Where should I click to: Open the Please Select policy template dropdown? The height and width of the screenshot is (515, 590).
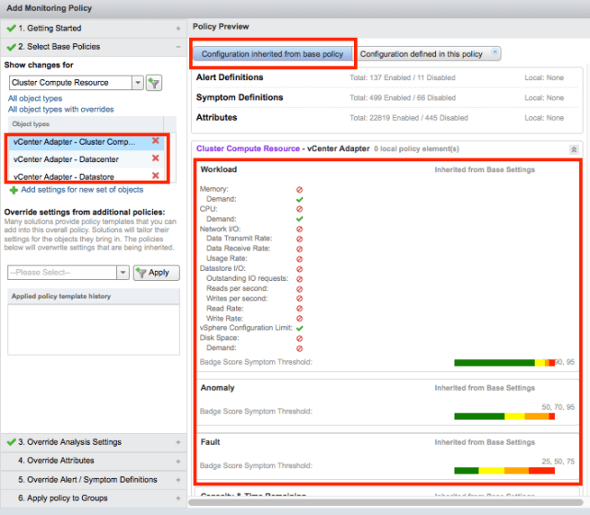122,273
